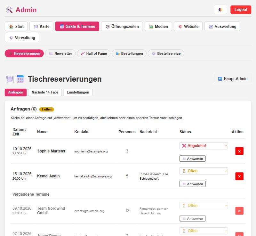Click the chart icon on Auswertung tab

211,27
